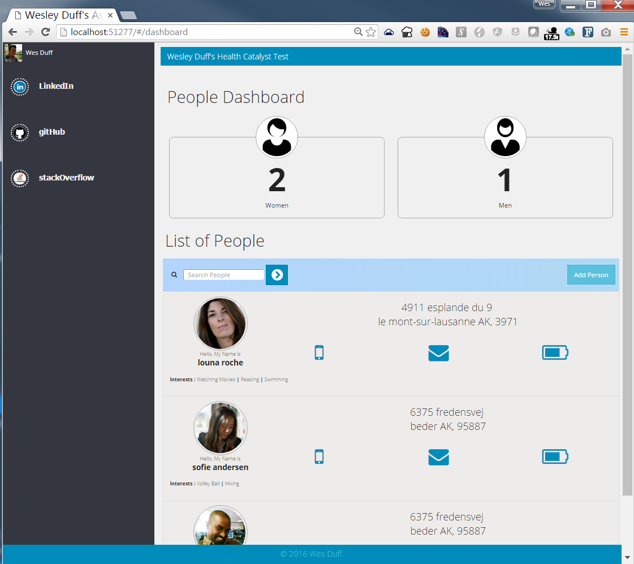The image size is (634, 564).
Task: Click the name sofie andersen
Action: [x=221, y=467]
